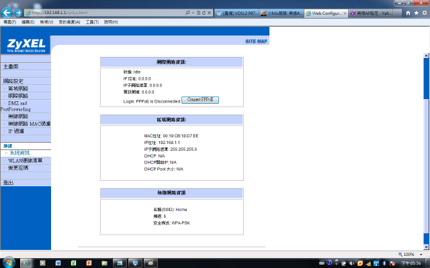Click the Connect PPPoE button
Viewport: 430px width, 268px height.
[x=200, y=100]
